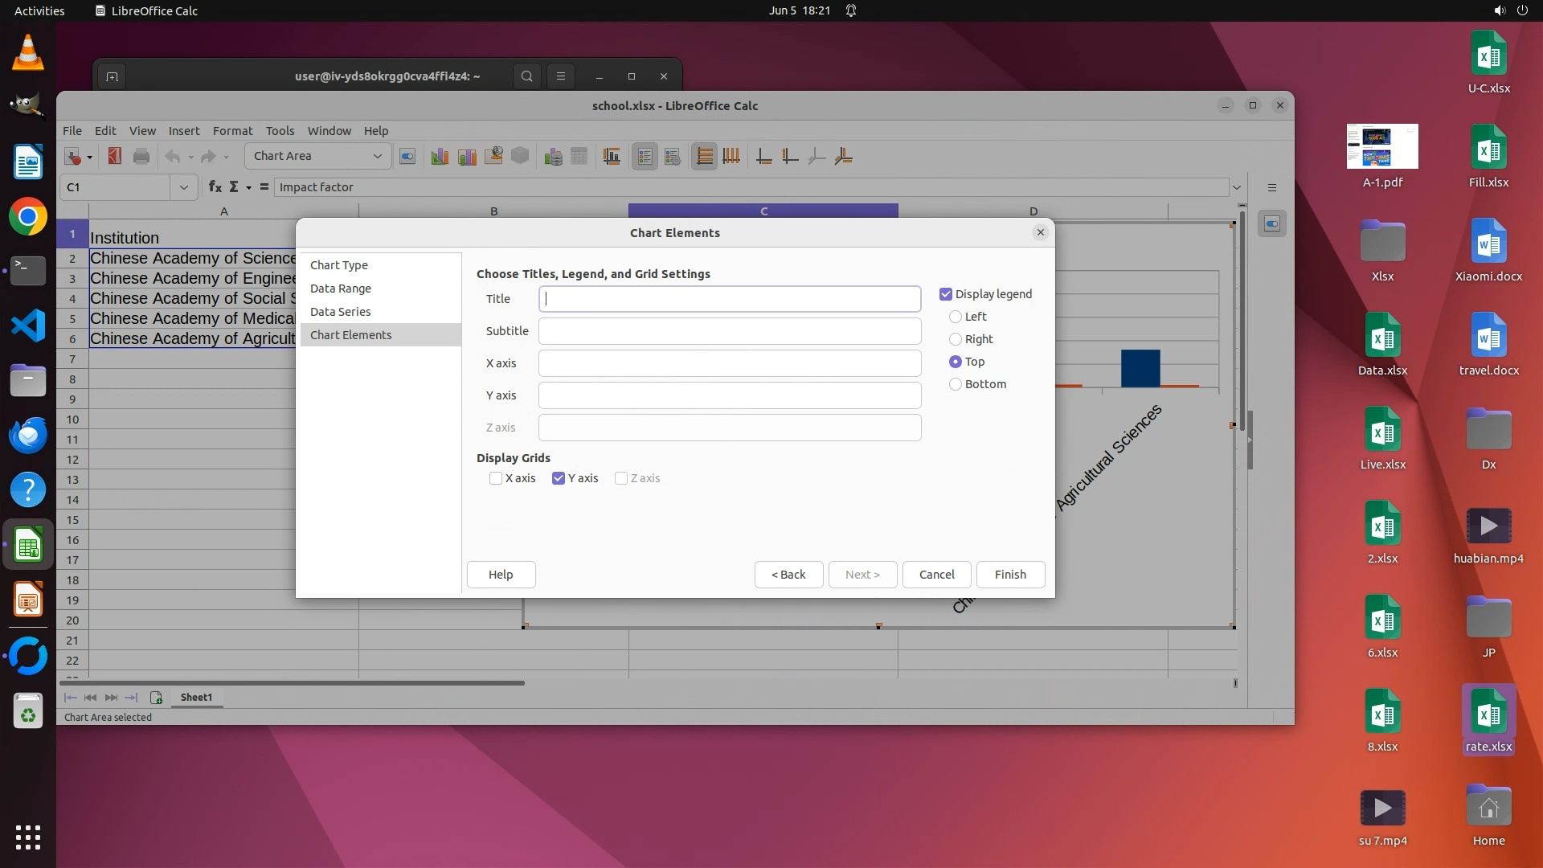Image resolution: width=1543 pixels, height=868 pixels.
Task: Select the Bottom legend position radio
Action: (x=956, y=384)
